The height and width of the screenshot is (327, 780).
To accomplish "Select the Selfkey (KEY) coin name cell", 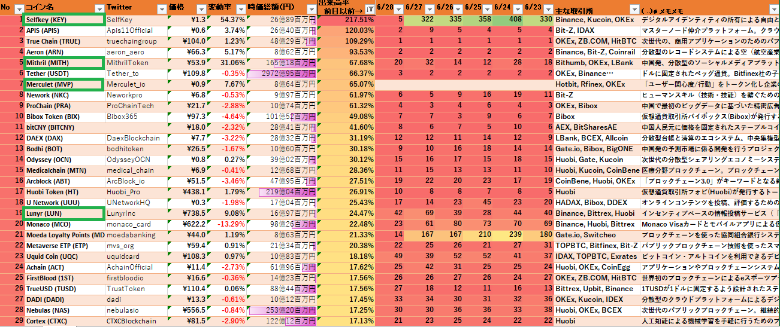I will pos(64,20).
